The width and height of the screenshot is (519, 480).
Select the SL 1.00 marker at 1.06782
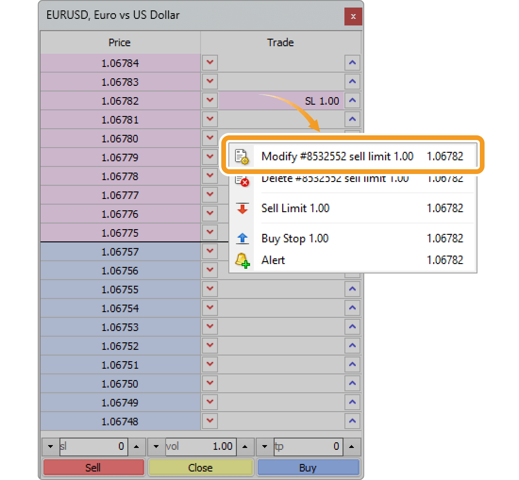pos(322,100)
